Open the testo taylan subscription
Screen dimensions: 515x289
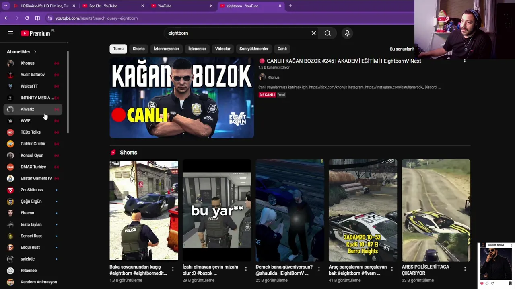33,224
